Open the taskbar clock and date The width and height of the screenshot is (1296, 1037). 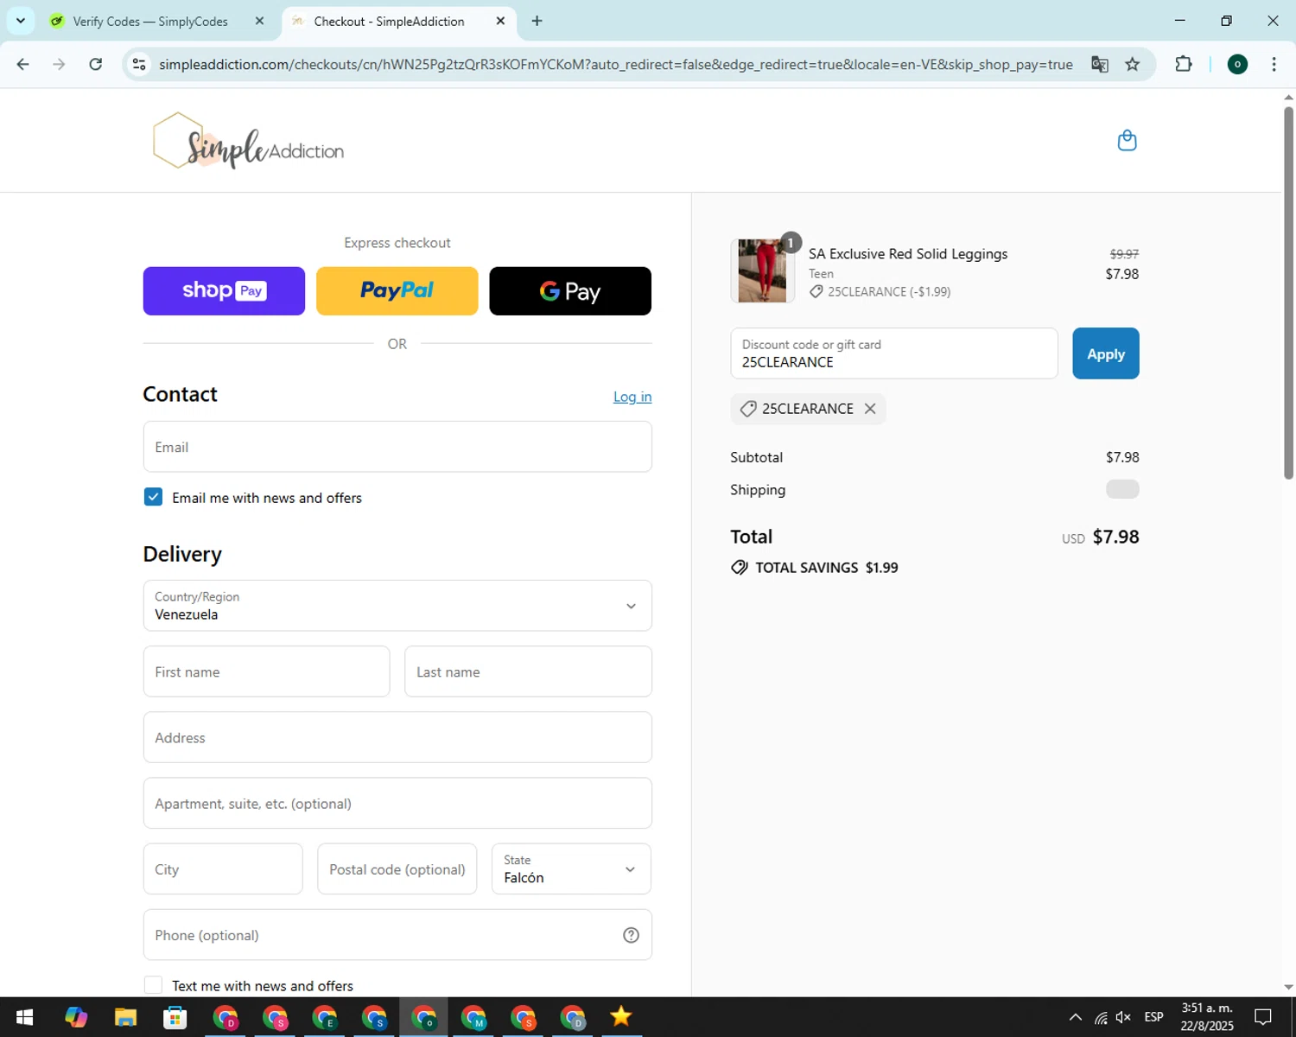point(1207,1017)
